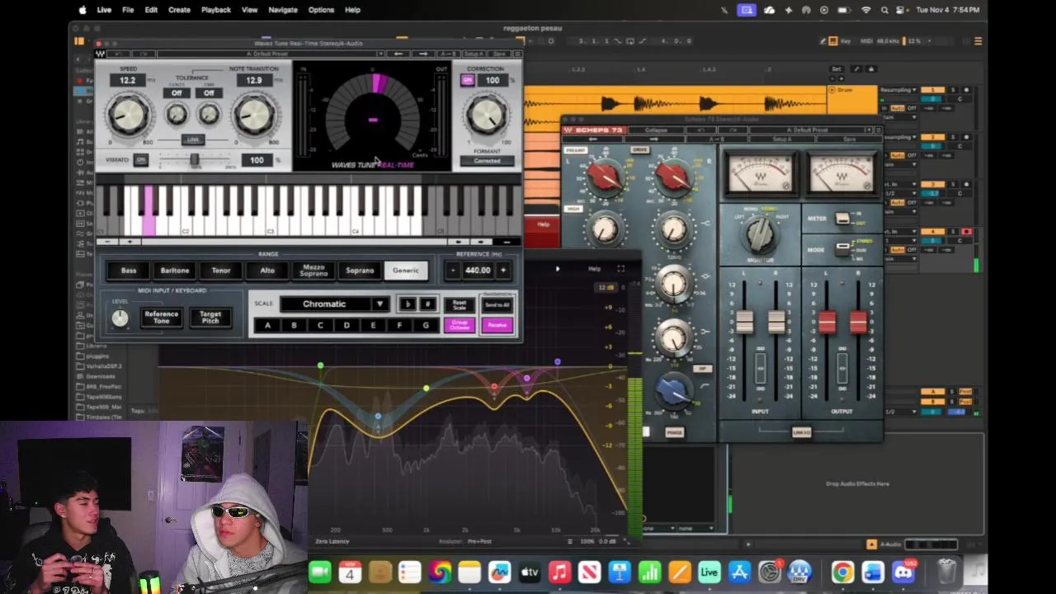This screenshot has width=1056, height=594.
Task: Open the Calendar app in the Dock
Action: (350, 572)
